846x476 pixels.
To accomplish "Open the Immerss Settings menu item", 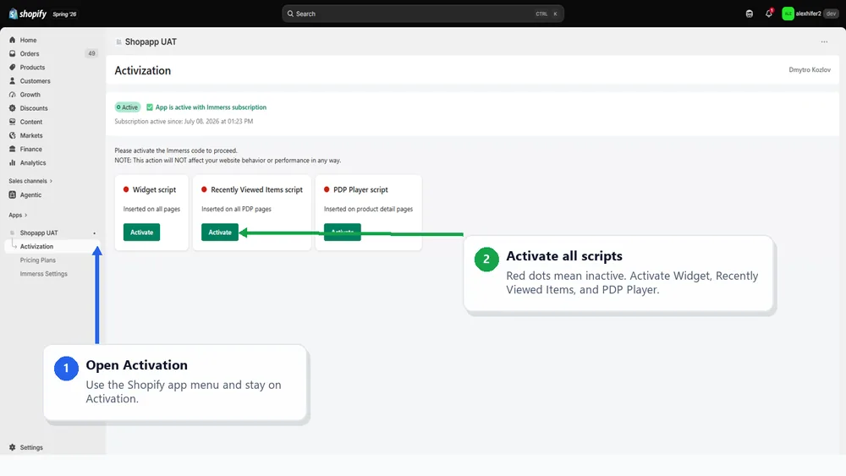I will click(44, 274).
